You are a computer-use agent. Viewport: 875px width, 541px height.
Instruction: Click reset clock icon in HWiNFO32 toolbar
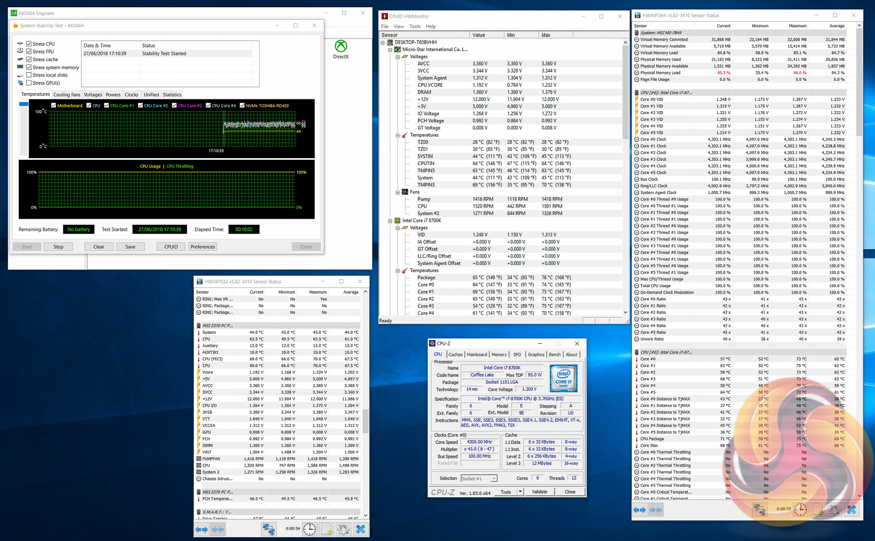tap(310, 529)
